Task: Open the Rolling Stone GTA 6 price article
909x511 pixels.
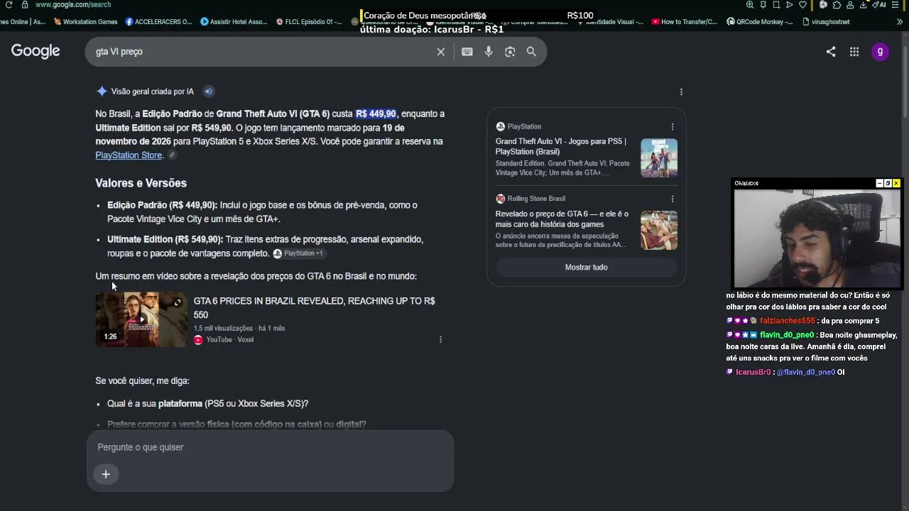Action: (x=562, y=219)
